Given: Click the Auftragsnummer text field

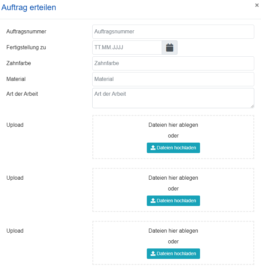Looking at the screenshot, I should 173,32.
